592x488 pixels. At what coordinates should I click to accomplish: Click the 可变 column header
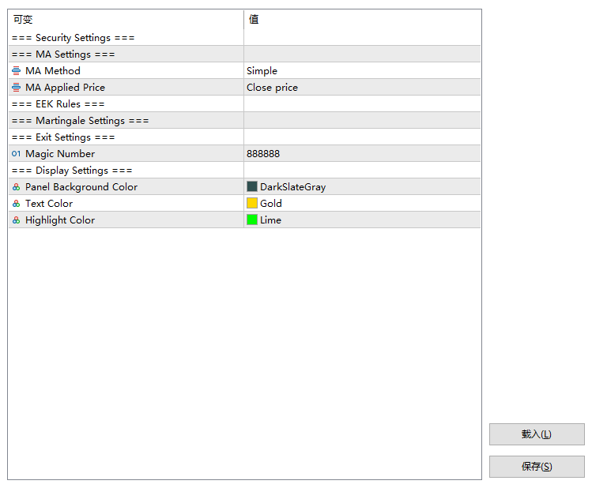click(126, 19)
